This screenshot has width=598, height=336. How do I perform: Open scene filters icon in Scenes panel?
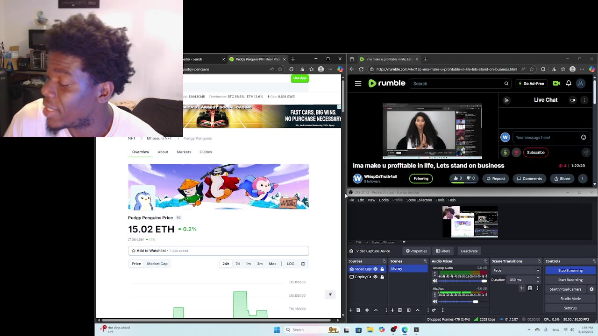point(408,310)
